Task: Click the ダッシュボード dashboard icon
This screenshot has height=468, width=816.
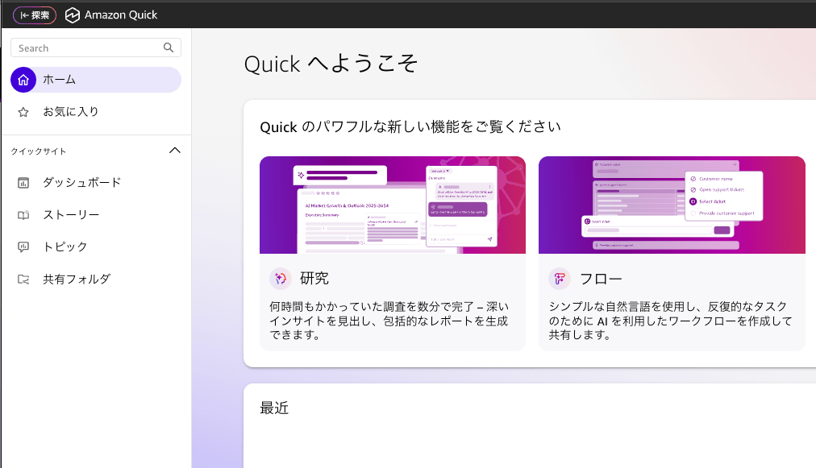Action: click(23, 183)
